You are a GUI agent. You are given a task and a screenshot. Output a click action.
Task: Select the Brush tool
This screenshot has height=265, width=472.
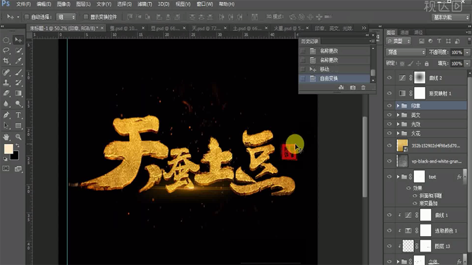click(18, 72)
